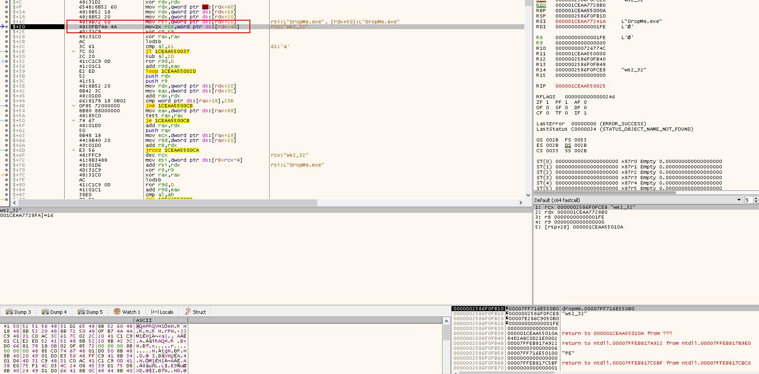Image resolution: width=759 pixels, height=374 pixels.
Task: Click the RDX register name
Action: coord(541,5)
